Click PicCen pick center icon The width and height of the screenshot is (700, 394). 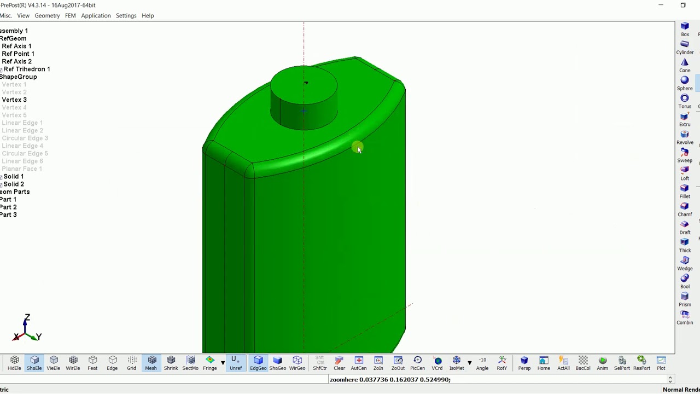click(417, 363)
